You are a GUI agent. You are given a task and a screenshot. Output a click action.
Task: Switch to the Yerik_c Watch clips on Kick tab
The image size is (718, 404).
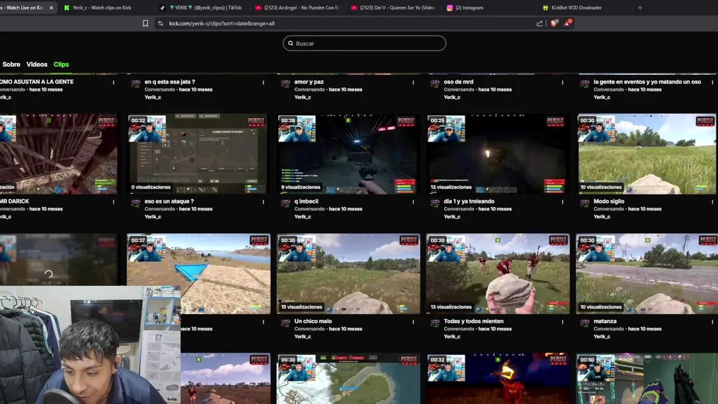[x=101, y=8]
